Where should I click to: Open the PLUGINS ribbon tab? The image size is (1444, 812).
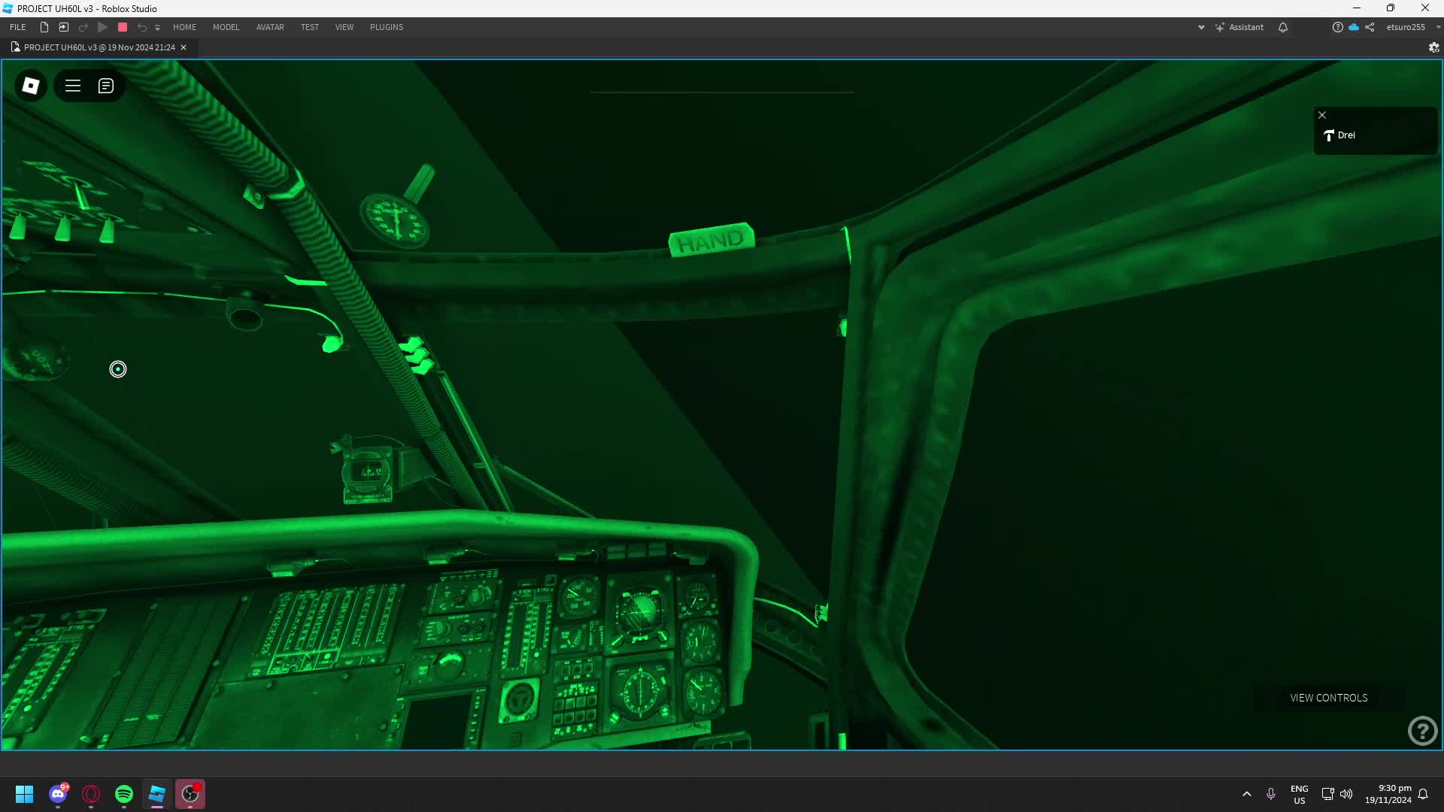point(387,27)
